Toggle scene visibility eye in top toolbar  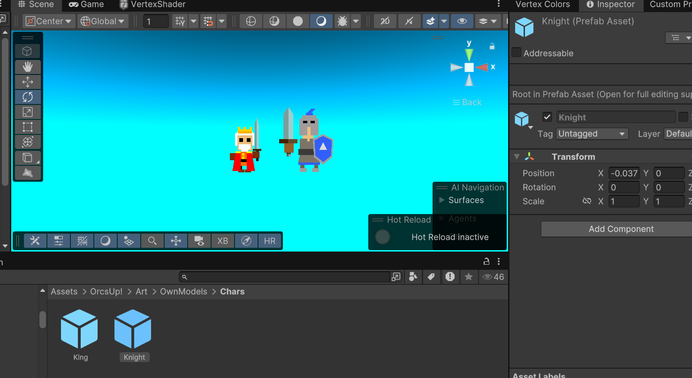pos(462,21)
